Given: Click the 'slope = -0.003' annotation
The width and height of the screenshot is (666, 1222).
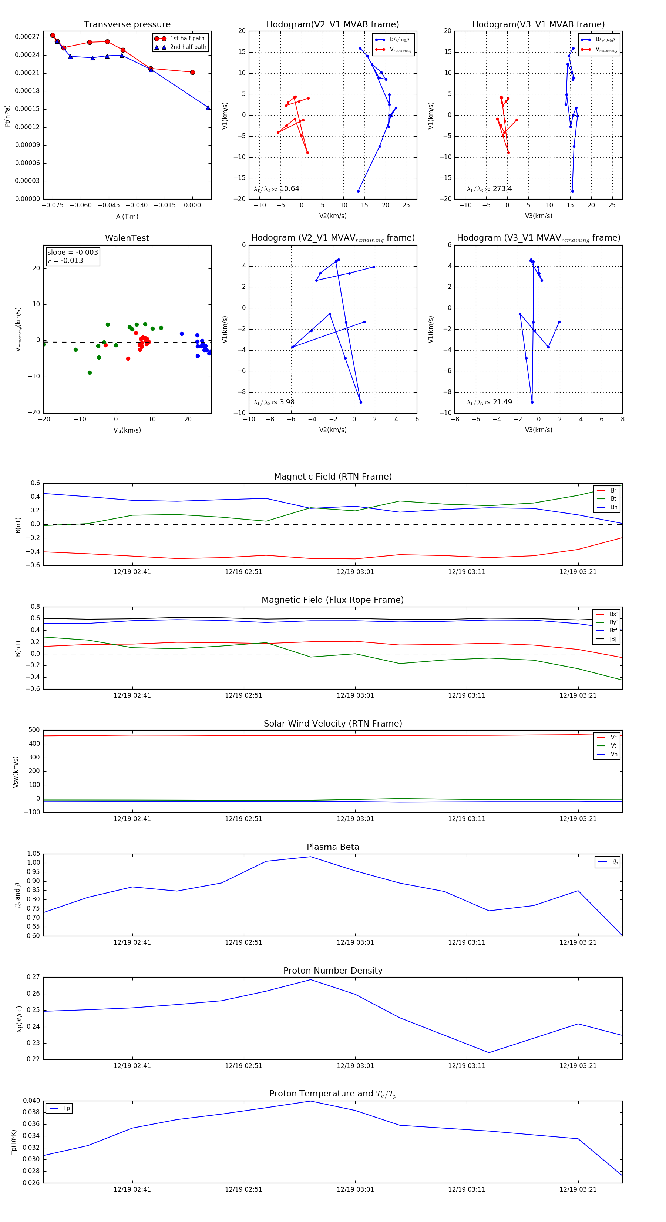Looking at the screenshot, I should coord(73,253).
